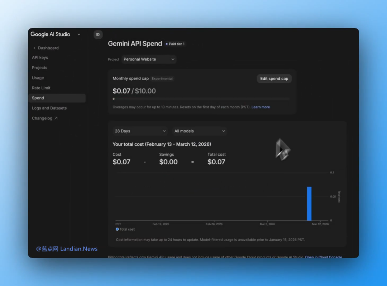Collapse the sidebar using the panel toggle icon
Viewport: 387px width, 286px height.
[x=98, y=34]
